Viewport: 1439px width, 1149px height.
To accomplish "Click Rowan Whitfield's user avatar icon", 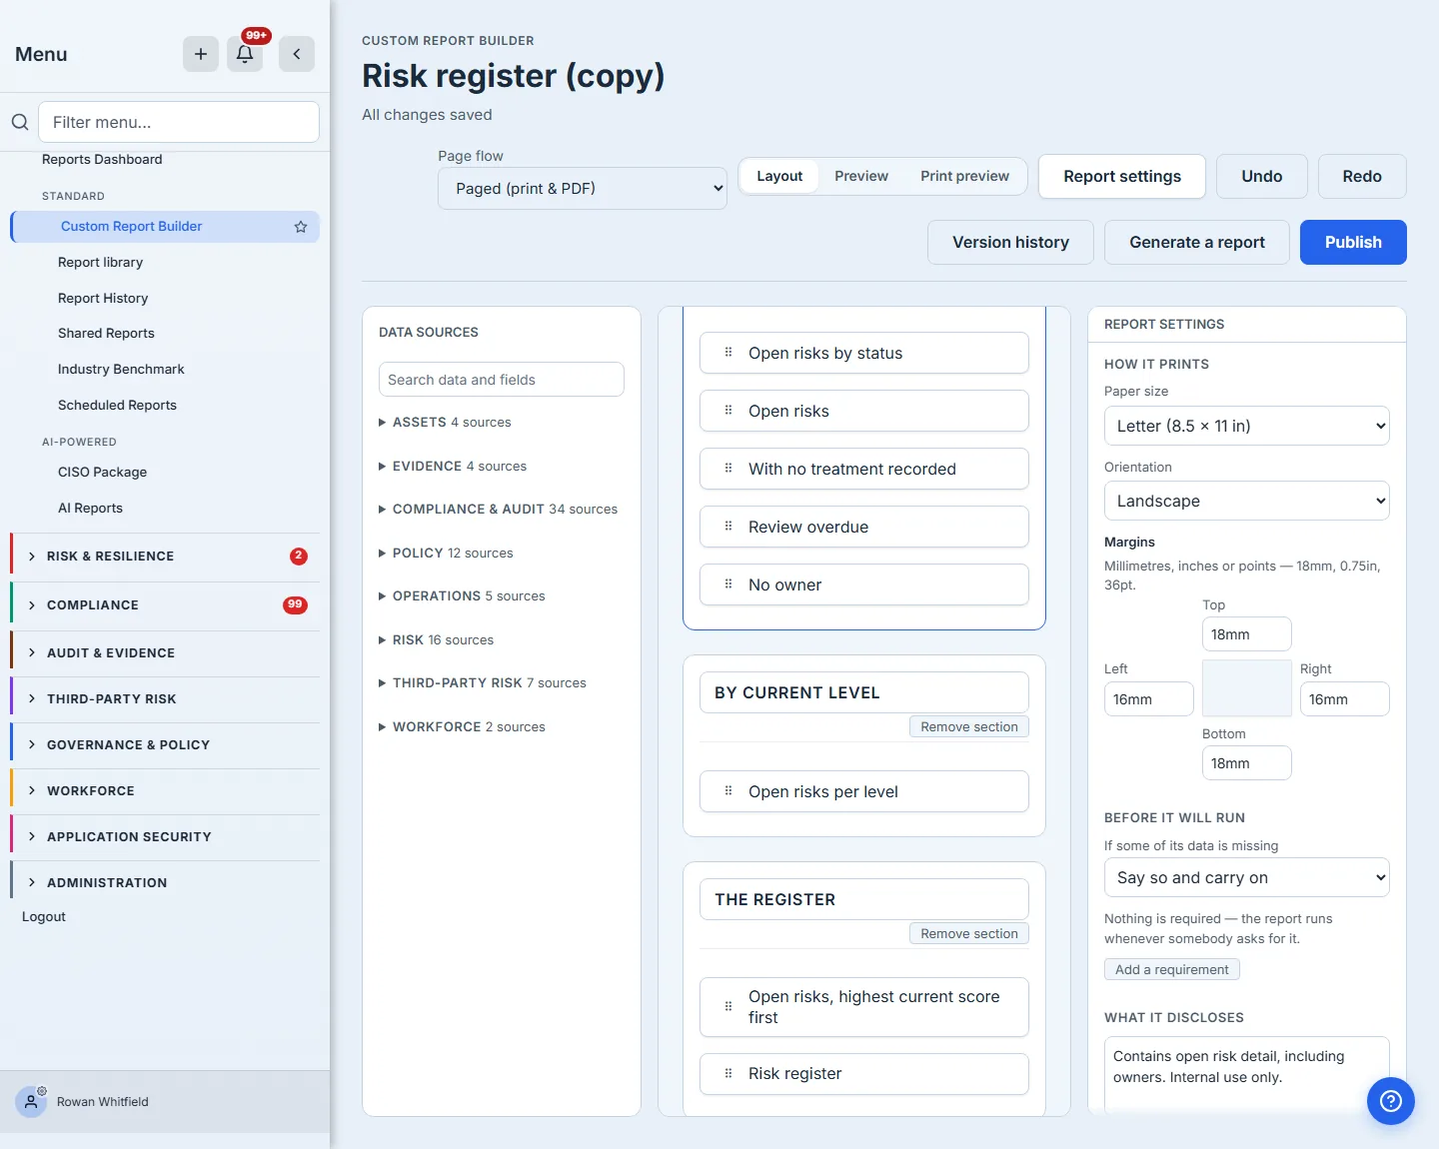I will pyautogui.click(x=31, y=1101).
